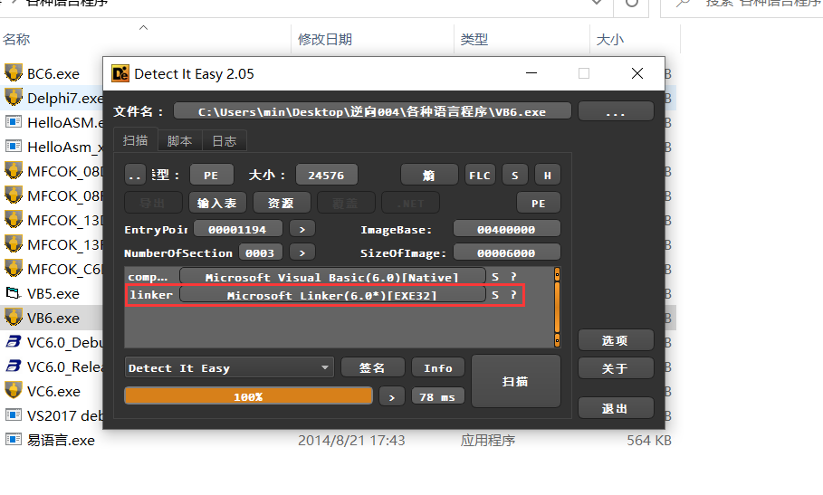
Task: Select VB6.exe in Explorer file list
Action: pos(53,318)
